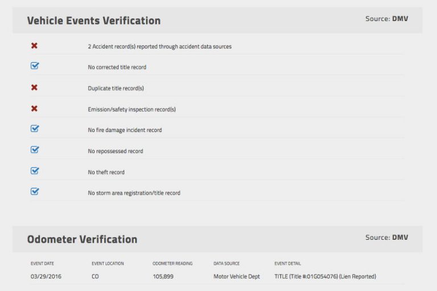This screenshot has width=437, height=291.
Task: Click the Odometer Verification heading
Action: (82, 239)
